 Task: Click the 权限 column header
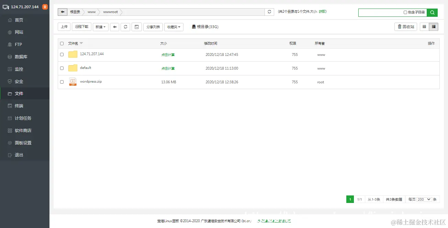[x=293, y=44]
